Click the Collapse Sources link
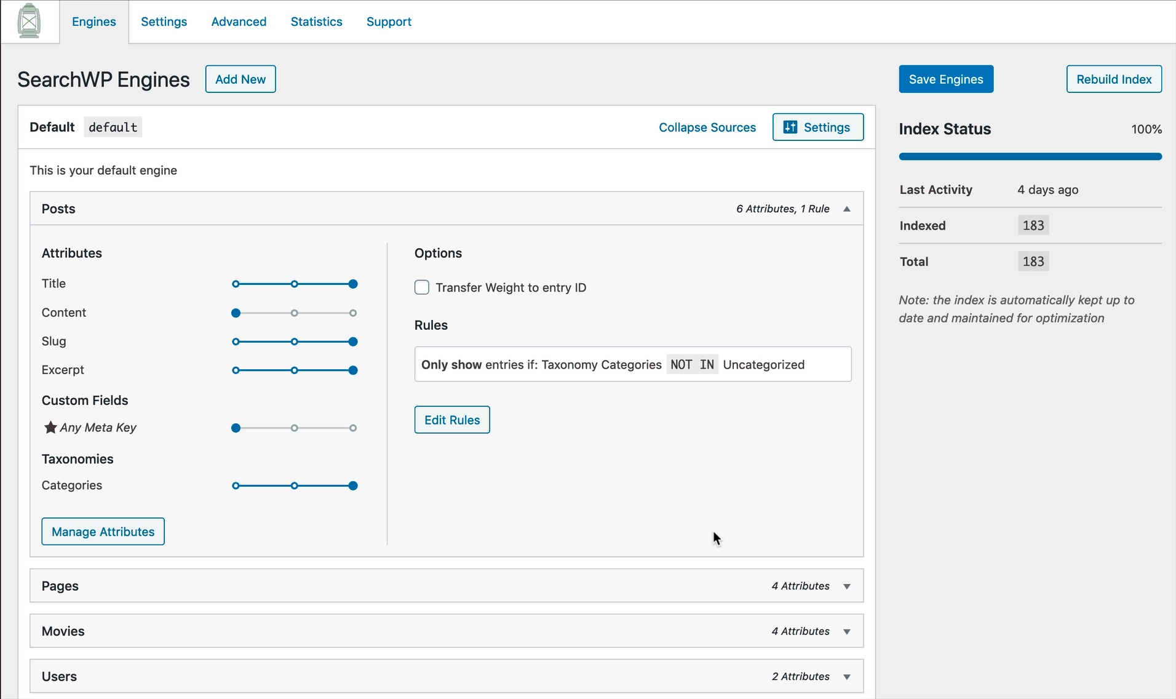 (707, 127)
